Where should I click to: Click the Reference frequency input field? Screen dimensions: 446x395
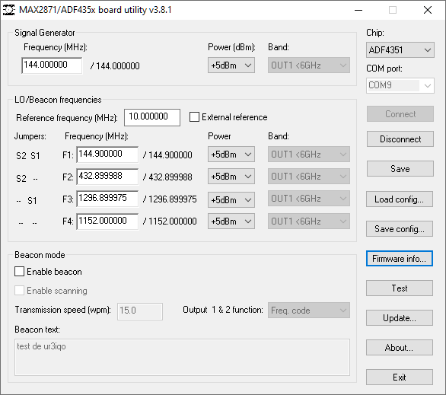(x=152, y=117)
